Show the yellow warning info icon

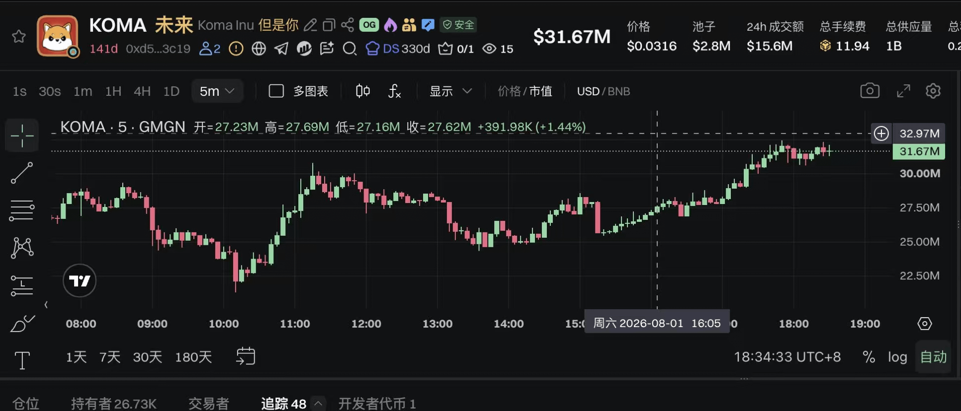click(x=236, y=49)
